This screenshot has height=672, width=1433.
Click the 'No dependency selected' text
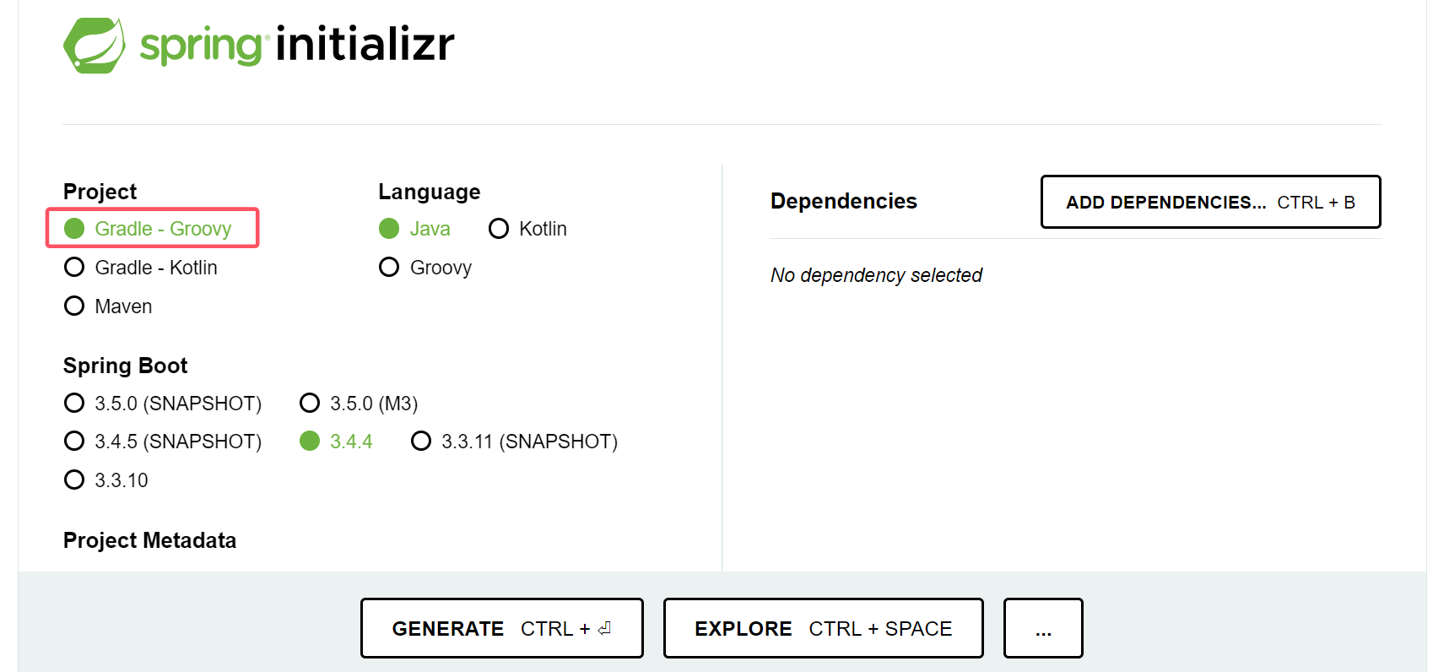876,275
